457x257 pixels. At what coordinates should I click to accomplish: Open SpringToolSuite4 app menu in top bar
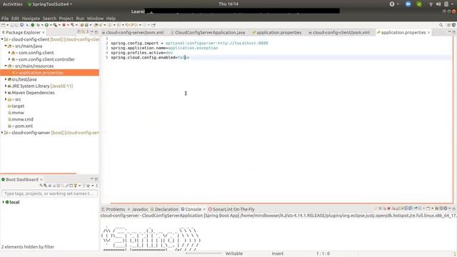(x=50, y=4)
